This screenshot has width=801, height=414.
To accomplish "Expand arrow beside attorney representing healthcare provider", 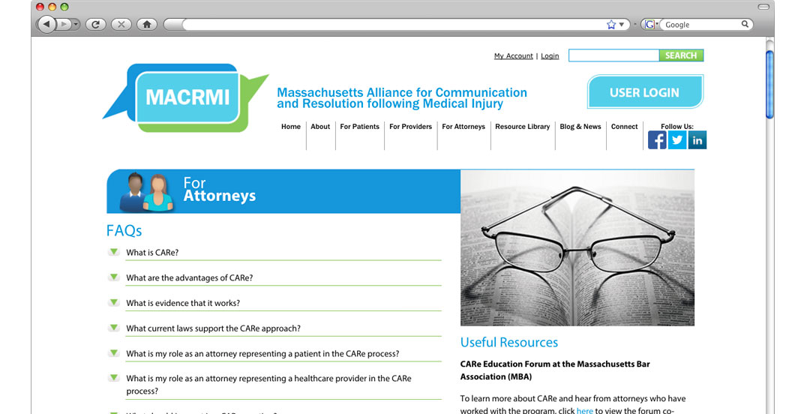I will [114, 378].
